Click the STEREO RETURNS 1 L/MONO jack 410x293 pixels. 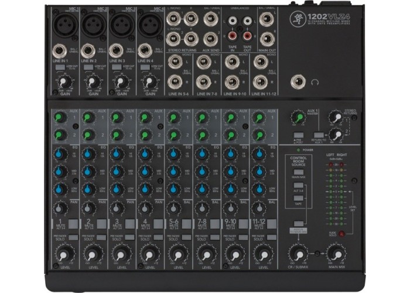tap(173, 19)
